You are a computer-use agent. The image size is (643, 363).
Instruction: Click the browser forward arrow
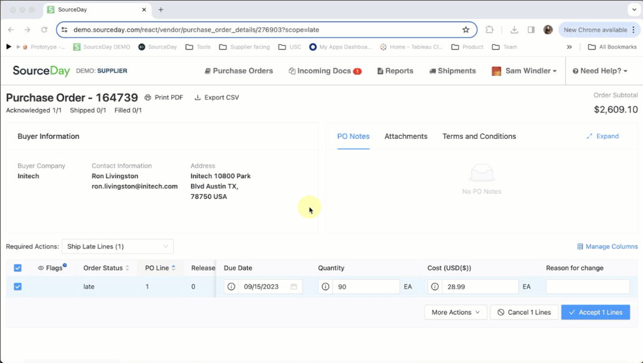27,29
